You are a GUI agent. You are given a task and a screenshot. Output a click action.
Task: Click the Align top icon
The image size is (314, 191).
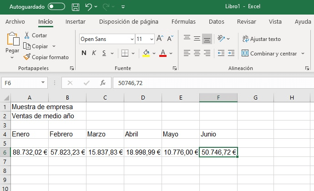[187, 38]
